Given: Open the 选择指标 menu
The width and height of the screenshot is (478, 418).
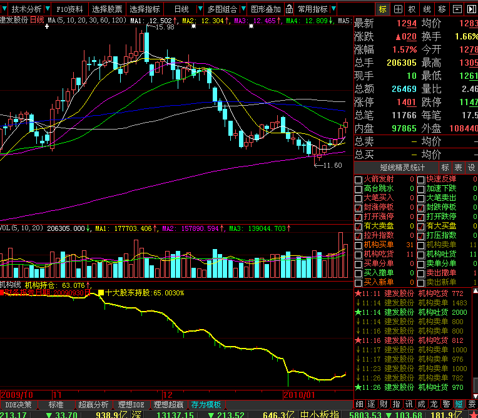Looking at the screenshot, I should click(x=145, y=9).
